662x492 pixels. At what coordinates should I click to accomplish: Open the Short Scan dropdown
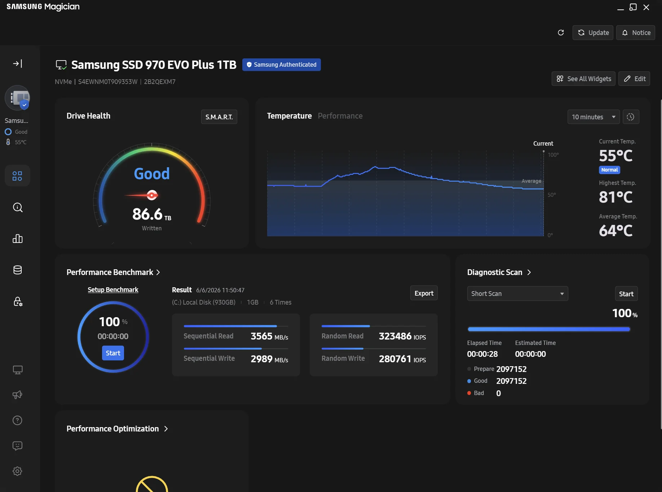point(517,294)
